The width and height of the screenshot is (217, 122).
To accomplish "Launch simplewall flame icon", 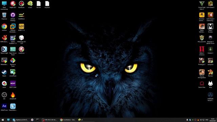I will coord(13,96).
